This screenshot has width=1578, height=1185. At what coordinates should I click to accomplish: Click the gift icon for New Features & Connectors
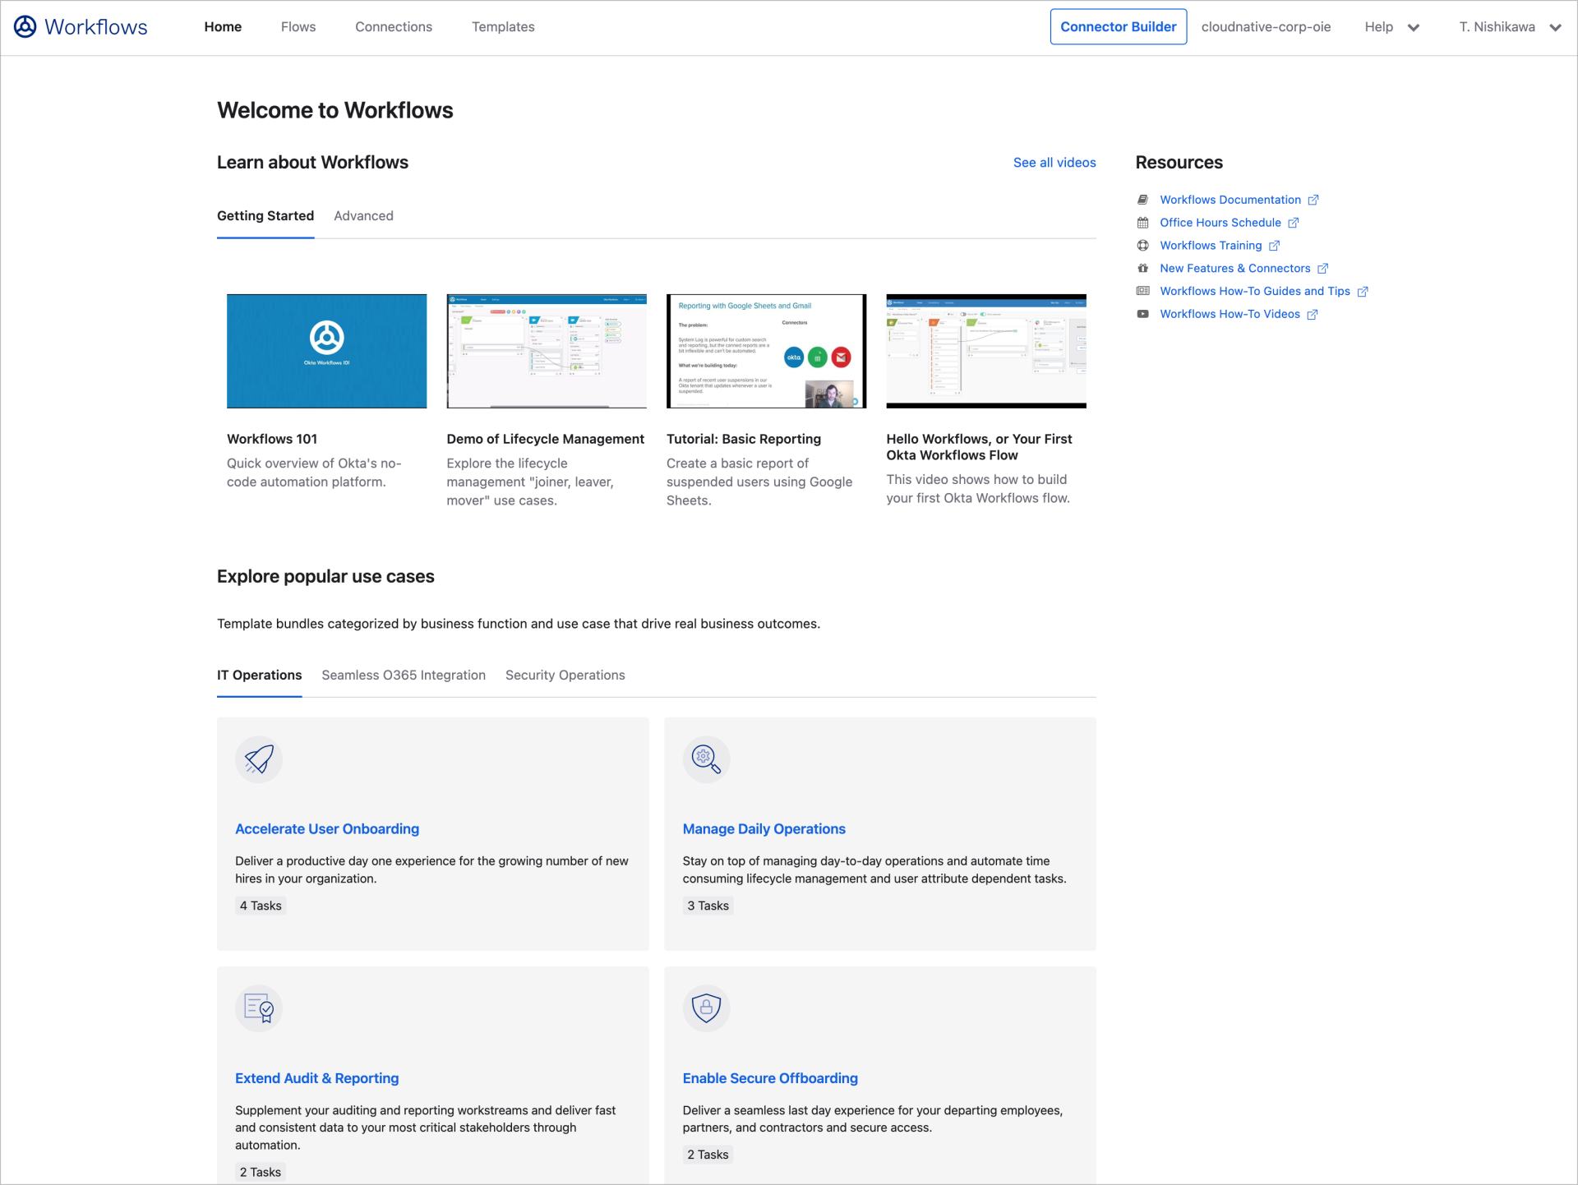tap(1143, 268)
